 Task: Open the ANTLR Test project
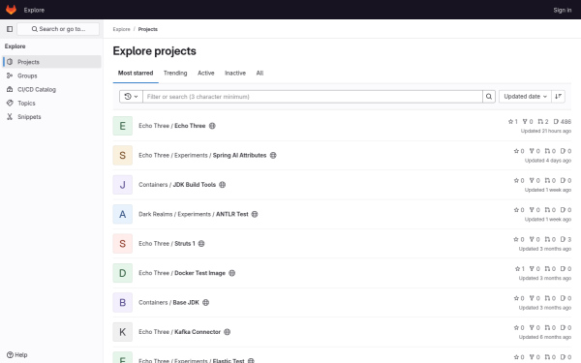coord(194,214)
